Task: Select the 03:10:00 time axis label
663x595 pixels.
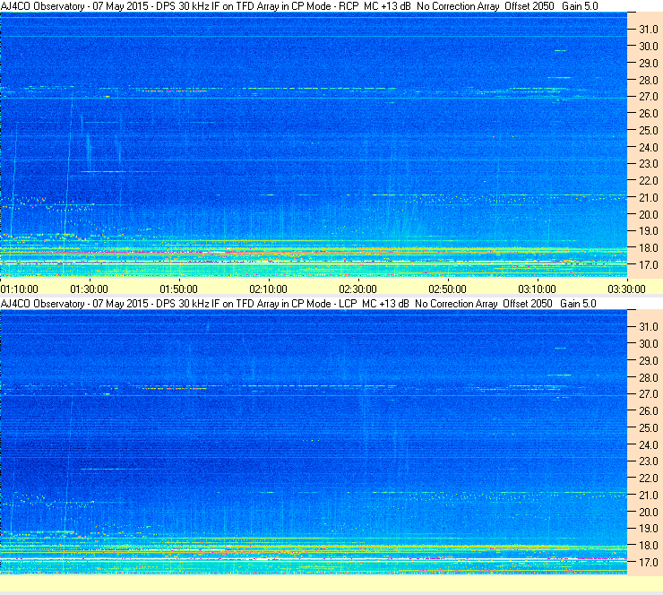Action: click(x=538, y=289)
